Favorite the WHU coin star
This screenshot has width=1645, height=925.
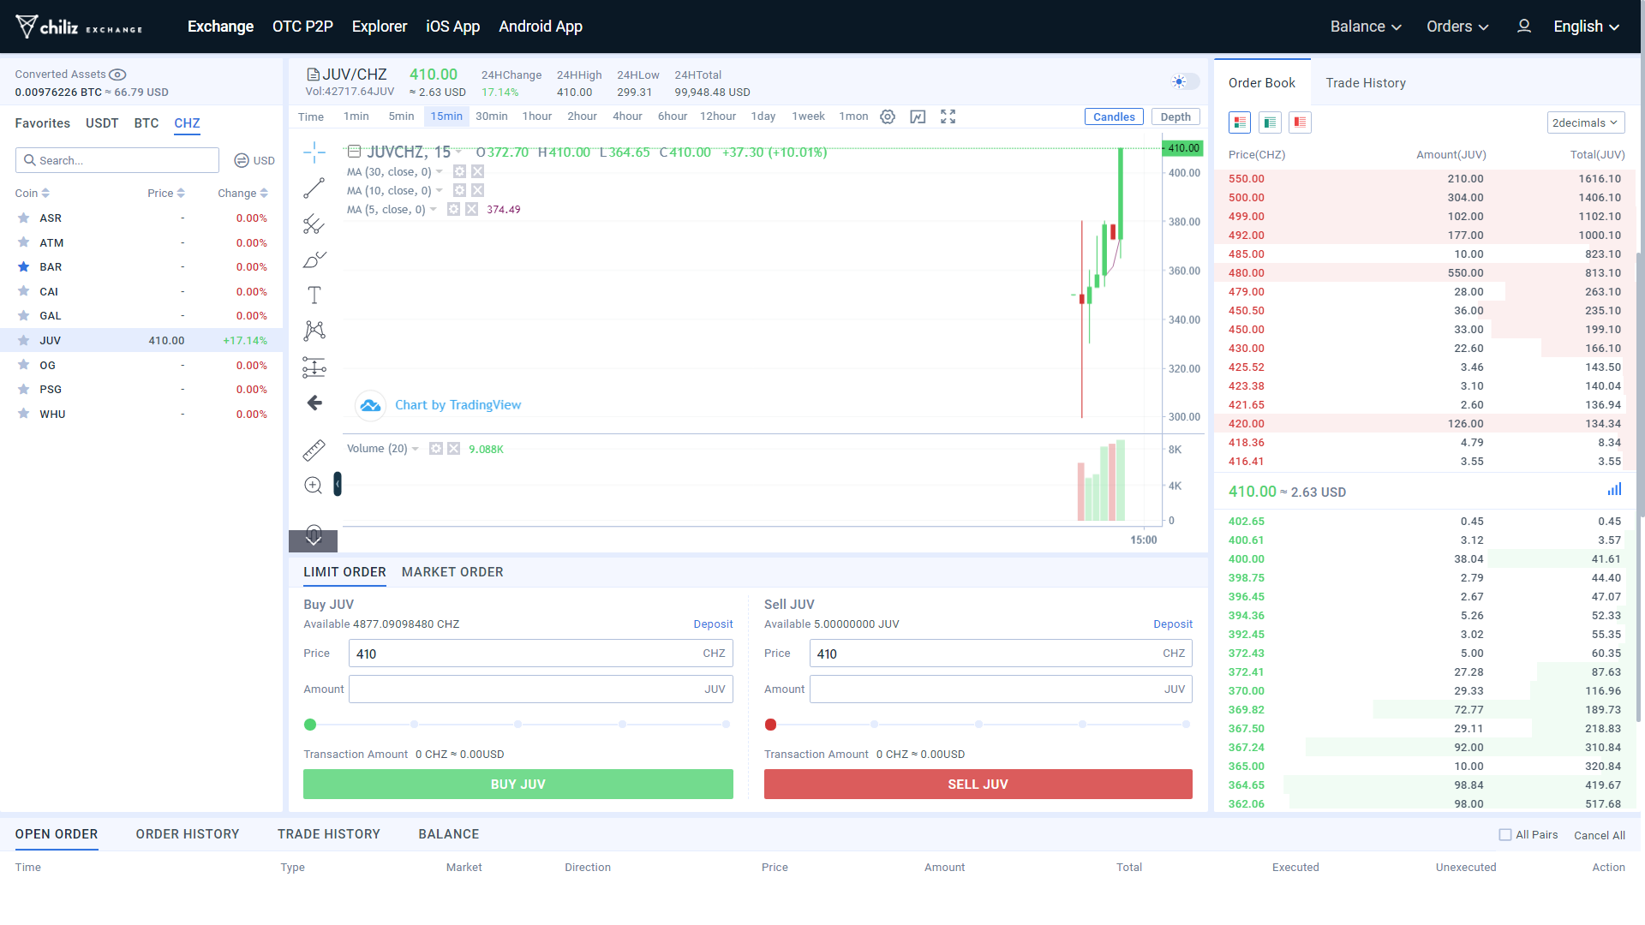coord(24,414)
